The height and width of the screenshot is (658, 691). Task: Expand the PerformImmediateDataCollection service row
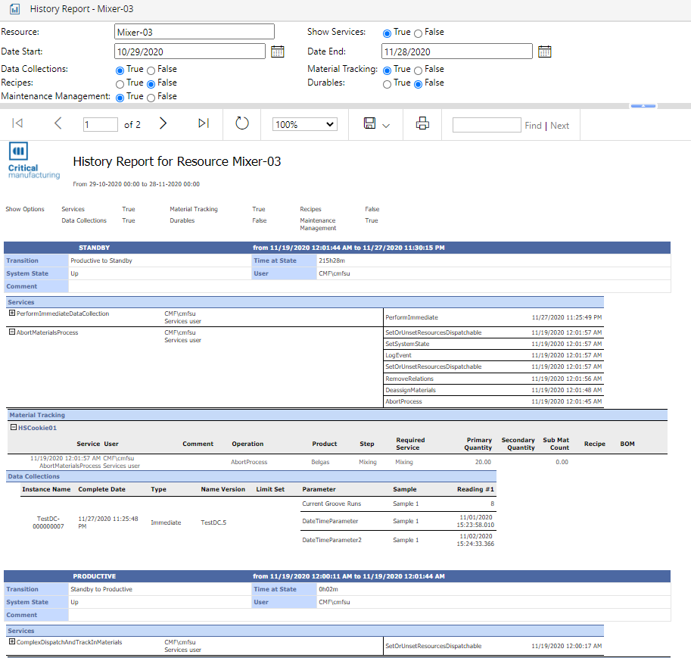[x=12, y=313]
